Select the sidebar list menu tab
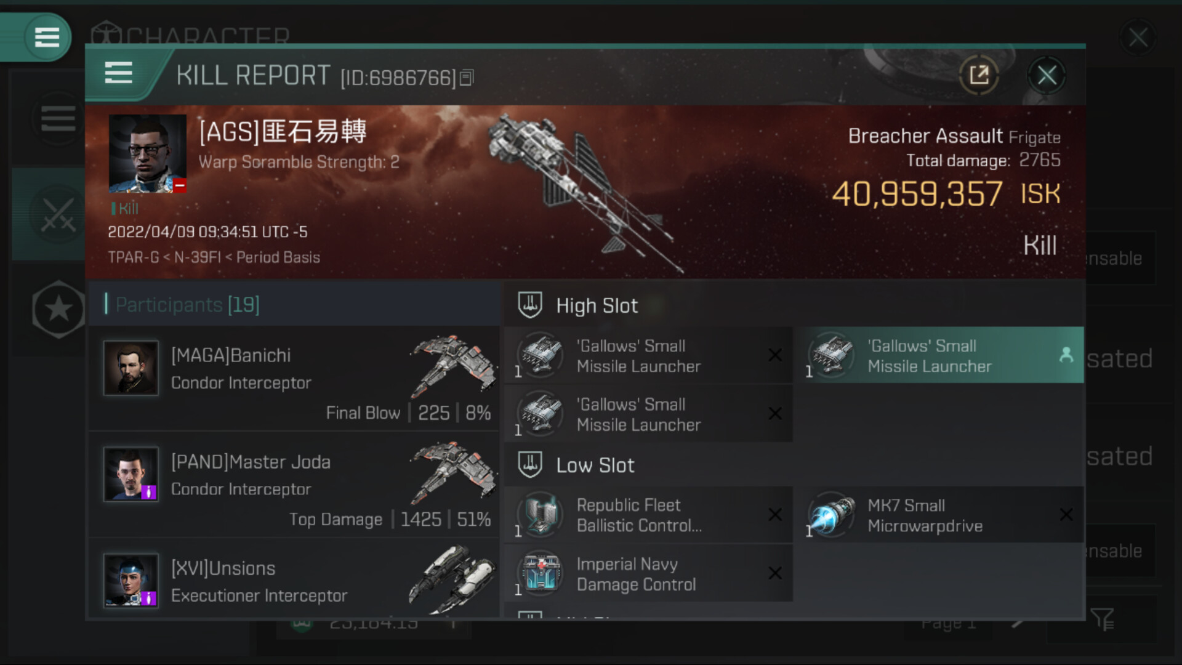 (58, 118)
